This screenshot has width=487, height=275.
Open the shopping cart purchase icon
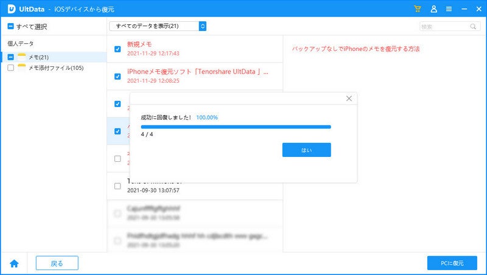pyautogui.click(x=418, y=9)
